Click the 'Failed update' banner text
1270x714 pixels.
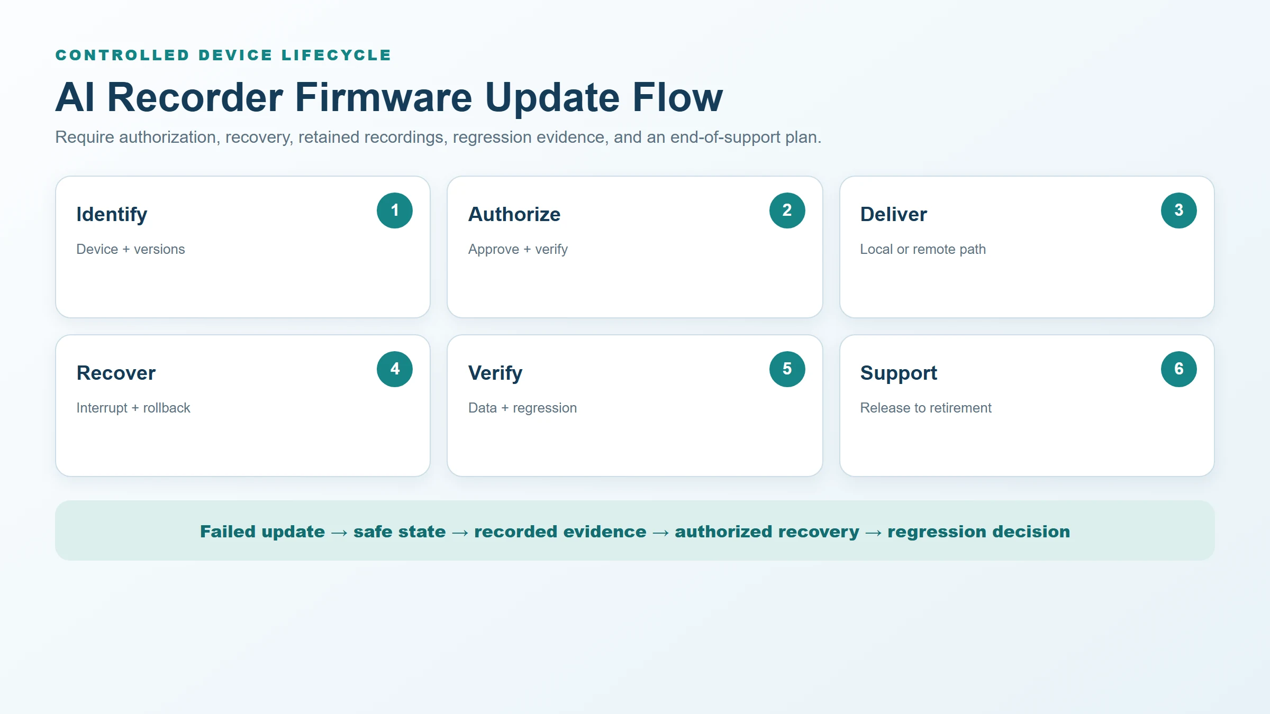(635, 532)
